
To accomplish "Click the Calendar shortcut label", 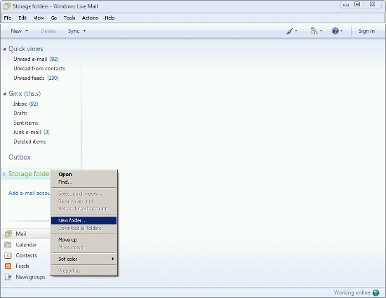I will coord(26,245).
